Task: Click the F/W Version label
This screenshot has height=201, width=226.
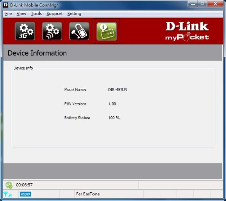Action: coord(75,104)
